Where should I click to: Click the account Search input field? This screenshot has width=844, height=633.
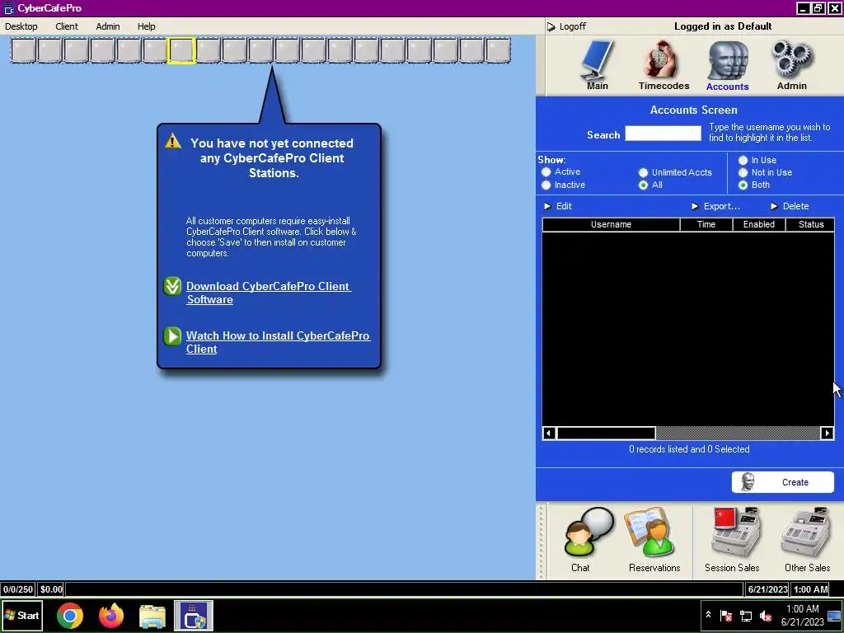click(663, 134)
